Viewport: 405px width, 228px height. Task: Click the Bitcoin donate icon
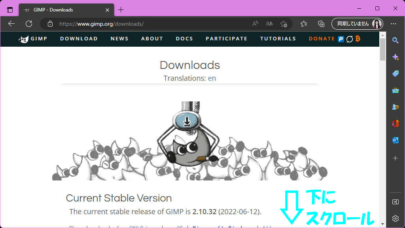358,39
